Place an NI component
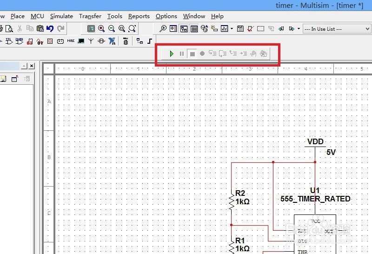This screenshot has width=372, height=254. [112, 41]
